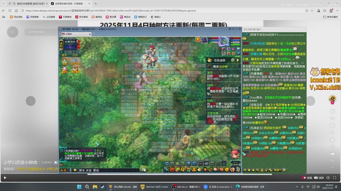Screen dimensions: 341x191
Task: Click the pet portrait beside the health bars
Action: point(205,40)
